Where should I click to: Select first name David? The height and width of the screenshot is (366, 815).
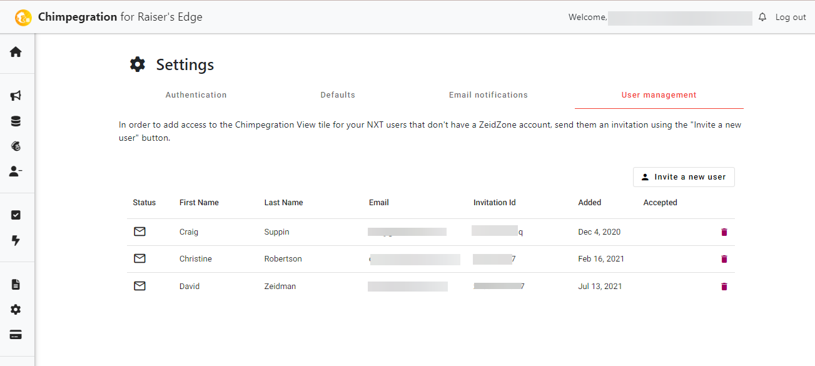pos(190,287)
